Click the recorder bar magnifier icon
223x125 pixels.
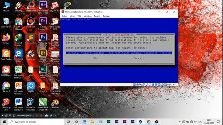click(10, 116)
